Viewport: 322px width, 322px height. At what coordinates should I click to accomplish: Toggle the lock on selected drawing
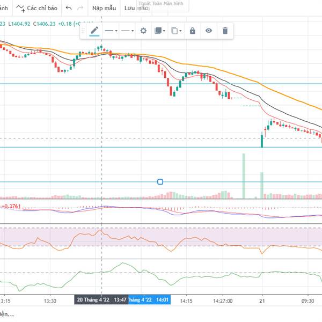click(192, 31)
